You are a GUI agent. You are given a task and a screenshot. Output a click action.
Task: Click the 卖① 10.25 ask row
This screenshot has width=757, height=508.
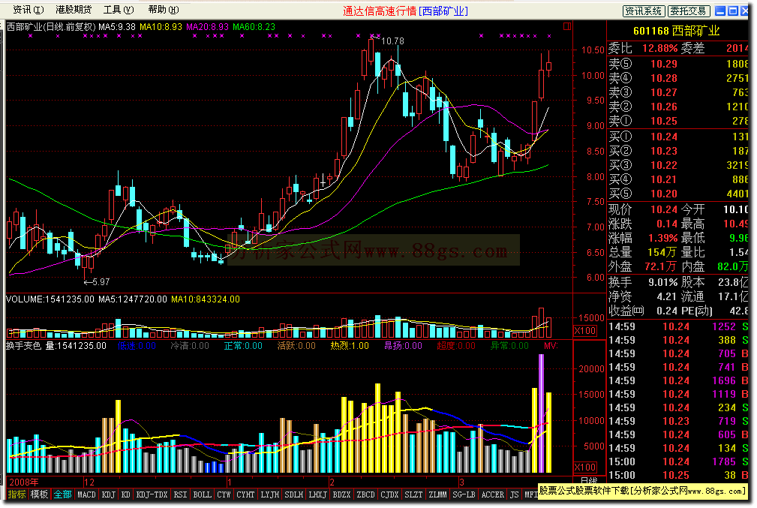click(x=678, y=121)
